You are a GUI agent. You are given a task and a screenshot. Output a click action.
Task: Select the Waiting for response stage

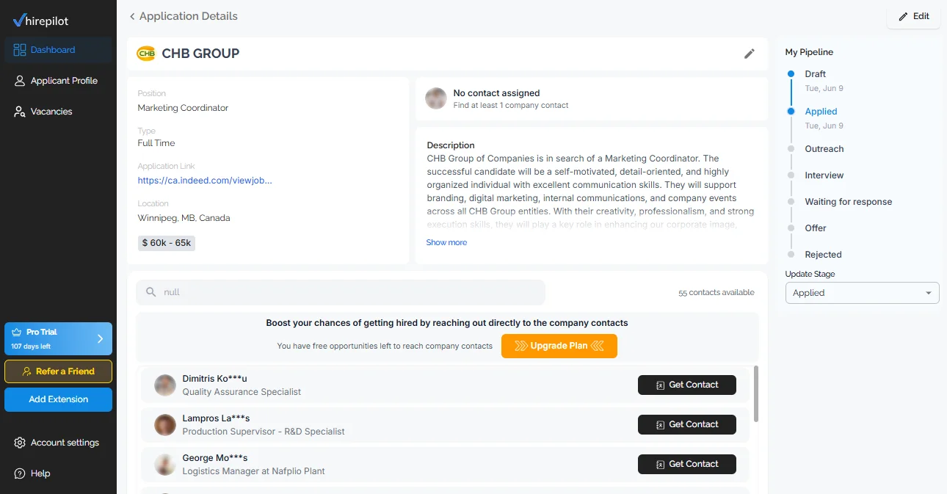[x=849, y=202]
